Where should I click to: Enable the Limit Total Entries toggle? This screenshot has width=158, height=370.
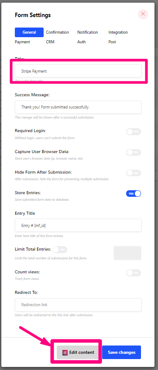tap(59, 249)
